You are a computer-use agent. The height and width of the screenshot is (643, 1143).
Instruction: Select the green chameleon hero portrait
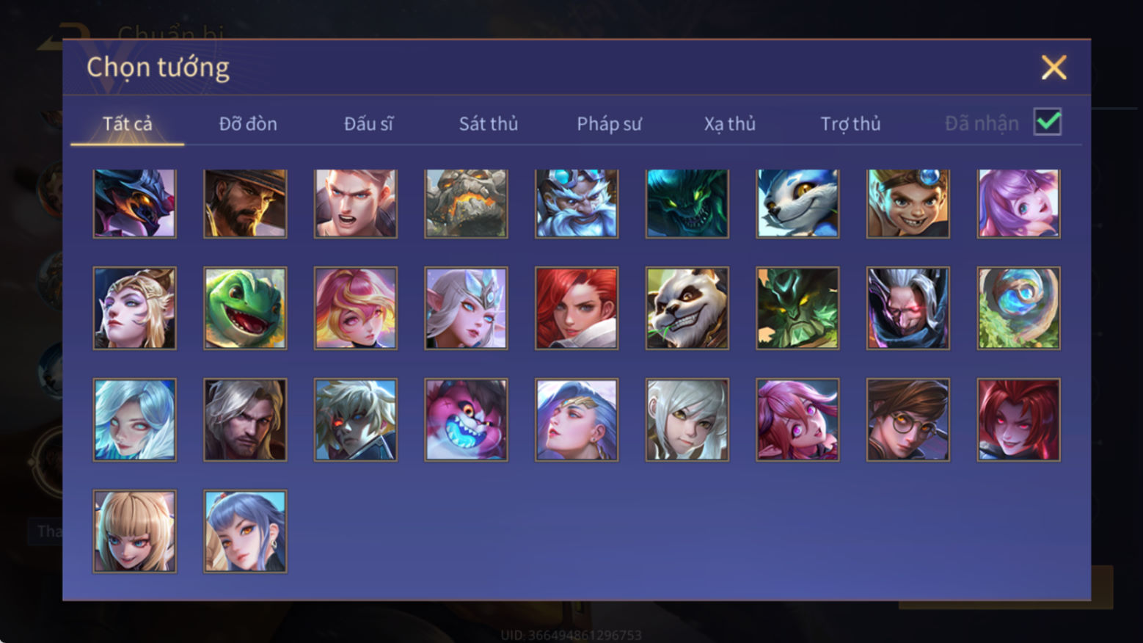(x=245, y=308)
